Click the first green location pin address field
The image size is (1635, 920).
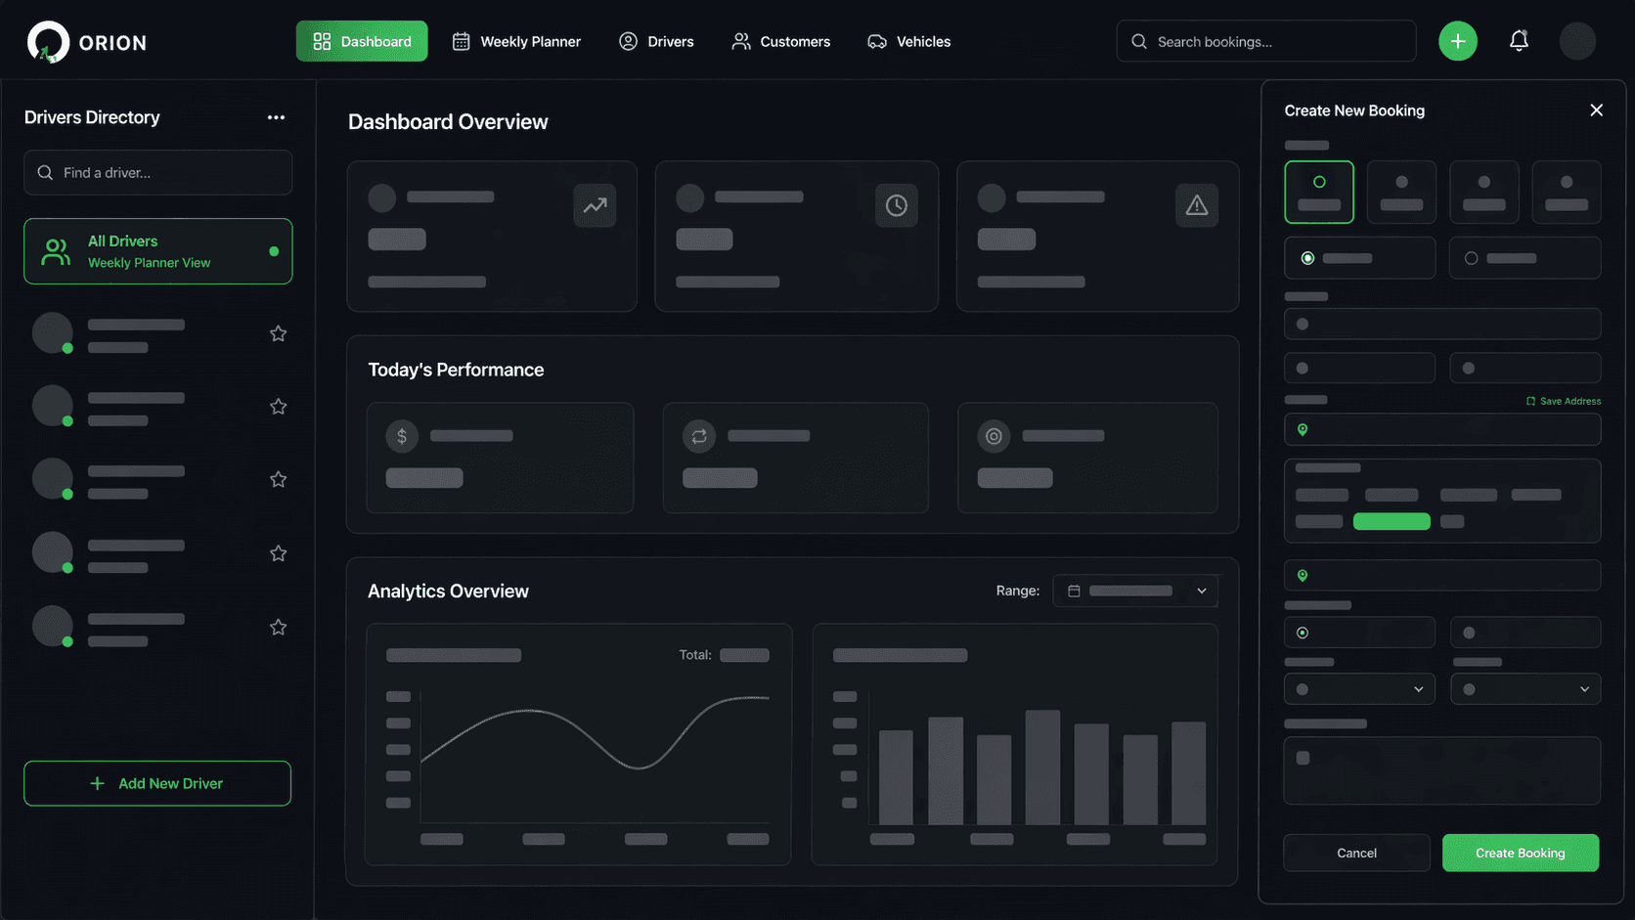click(x=1442, y=429)
